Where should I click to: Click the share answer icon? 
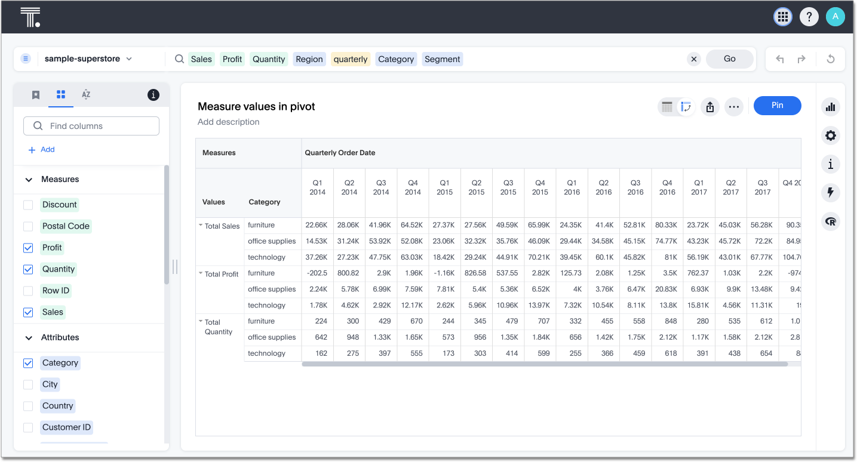709,107
